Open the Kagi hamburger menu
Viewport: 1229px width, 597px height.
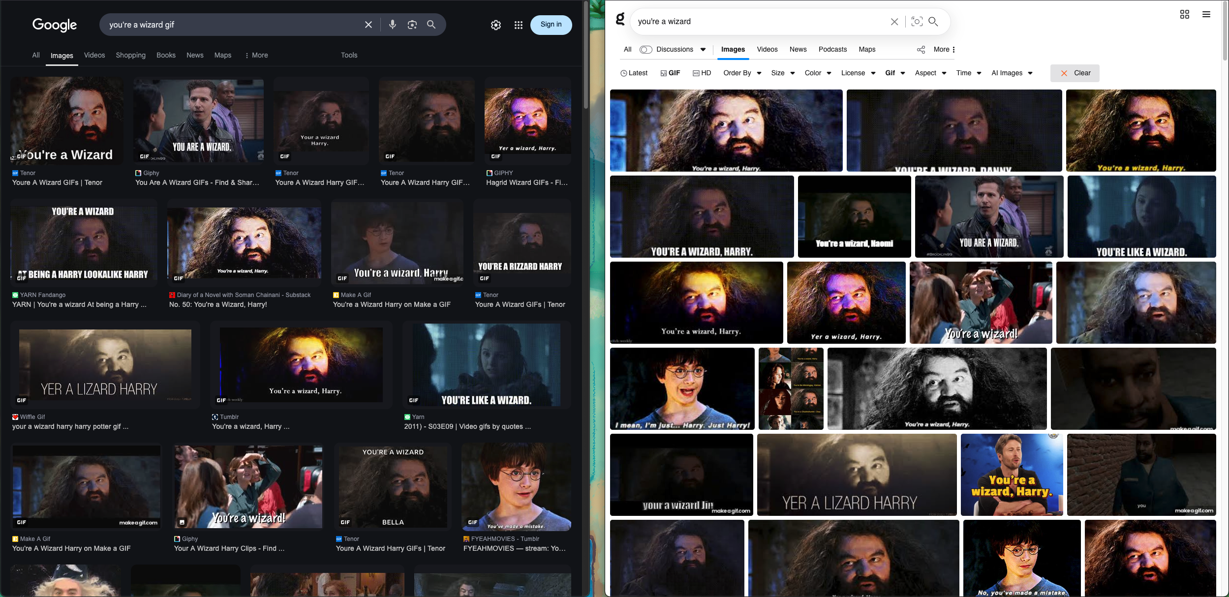click(1206, 14)
